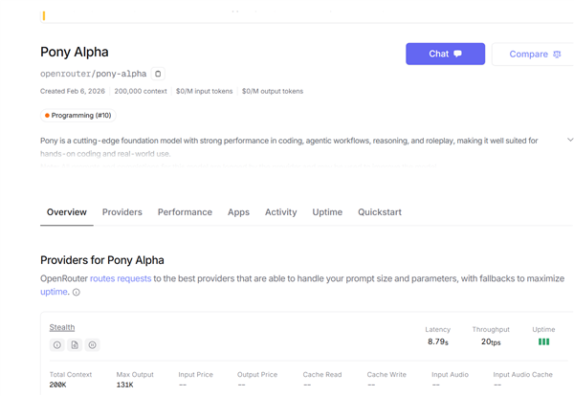The width and height of the screenshot is (574, 396).
Task: View the Apps tab
Action: [x=238, y=212]
